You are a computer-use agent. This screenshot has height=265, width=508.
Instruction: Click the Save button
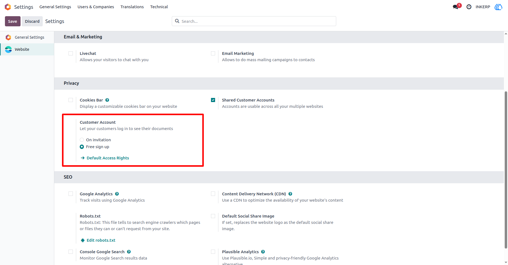pos(13,21)
